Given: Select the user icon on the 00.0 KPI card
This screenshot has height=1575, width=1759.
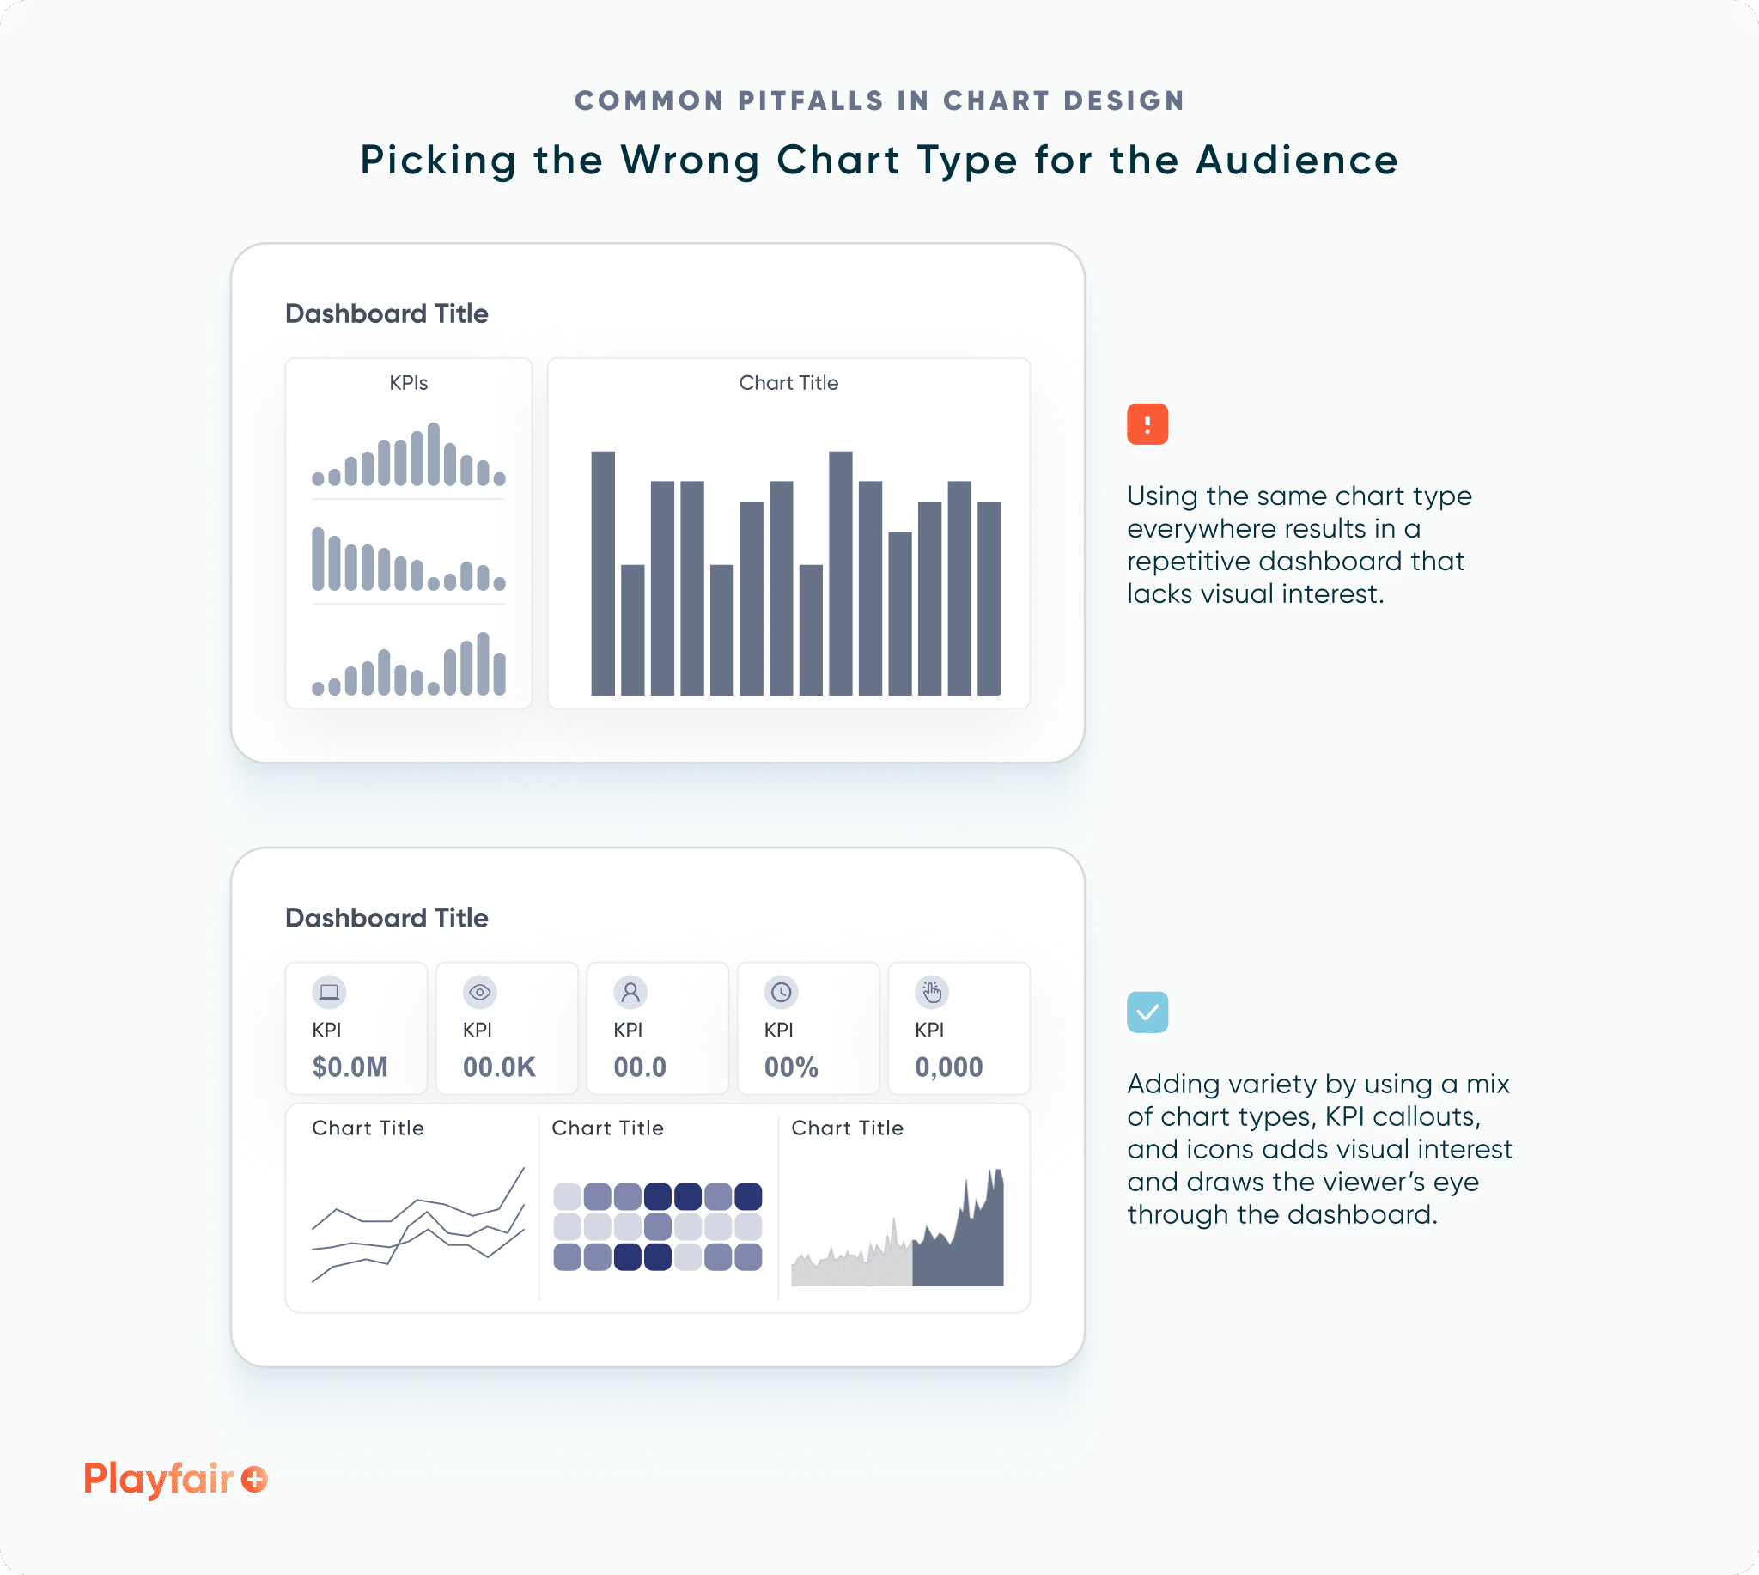Looking at the screenshot, I should (630, 994).
